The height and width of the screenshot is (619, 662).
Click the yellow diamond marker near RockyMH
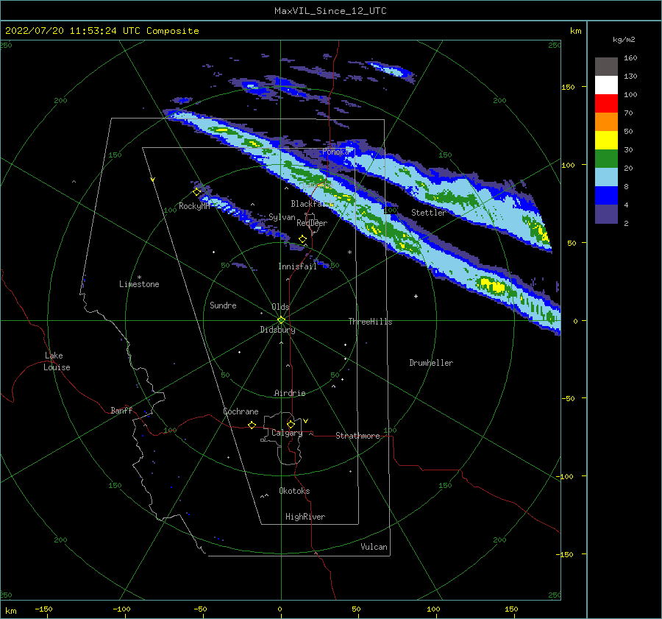tap(196, 192)
